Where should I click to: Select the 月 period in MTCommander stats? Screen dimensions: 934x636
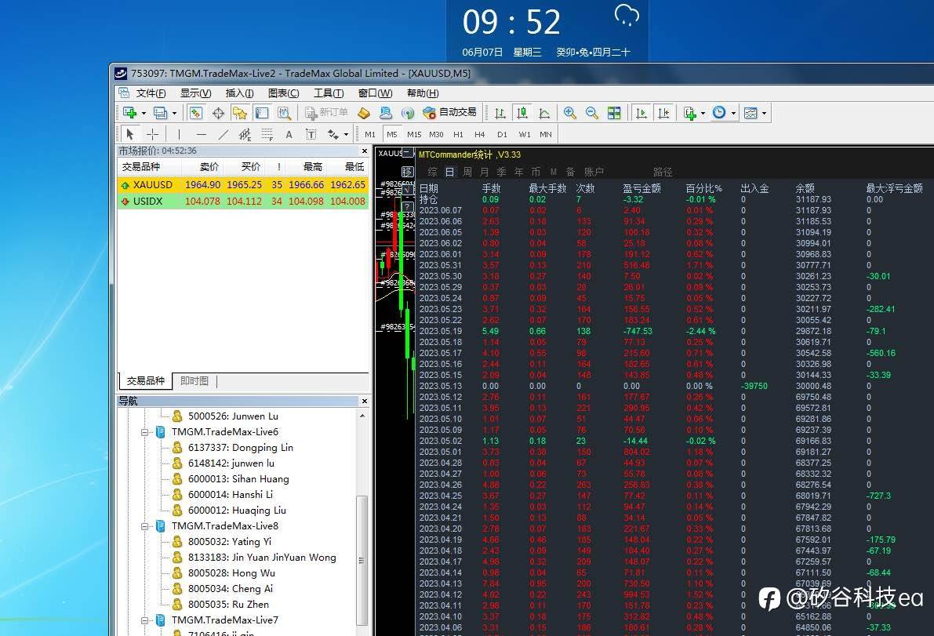point(485,172)
